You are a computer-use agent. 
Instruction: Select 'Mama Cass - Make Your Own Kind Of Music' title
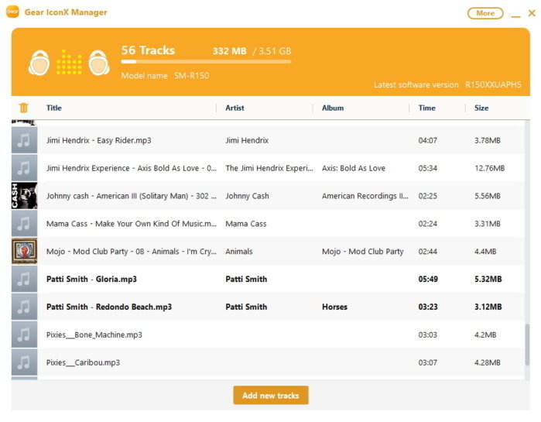click(131, 224)
